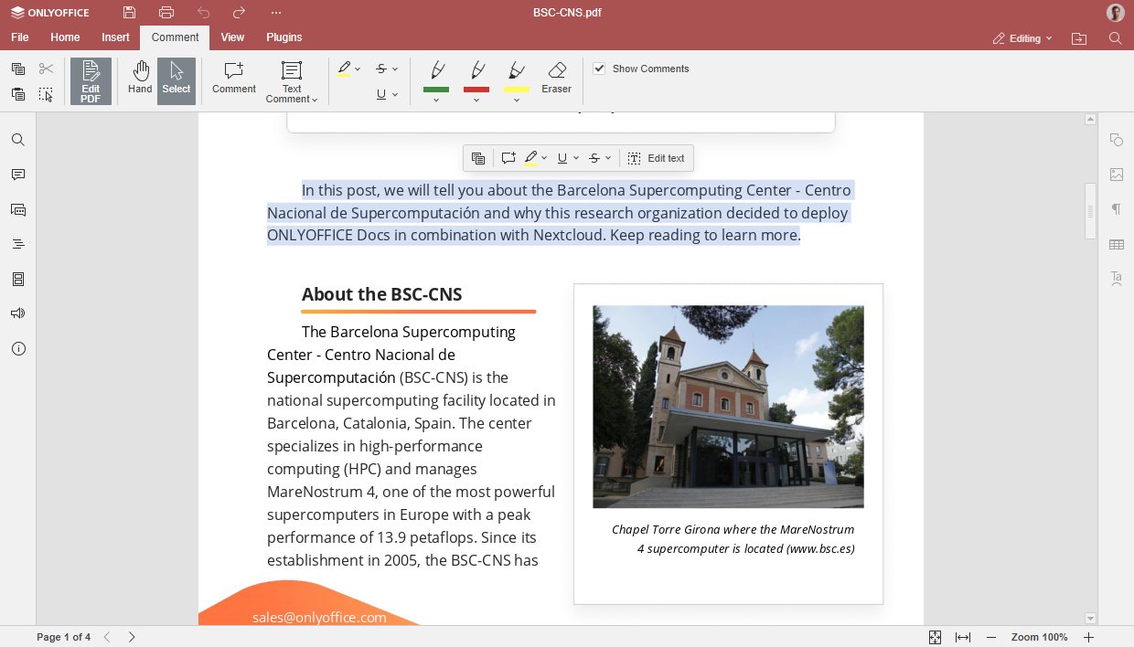Open the underline style dropdown in the toolbar
Screen dimensions: 1134x647
point(395,94)
